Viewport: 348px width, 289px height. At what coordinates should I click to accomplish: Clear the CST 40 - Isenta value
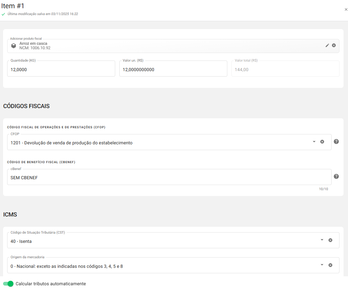(x=330, y=240)
